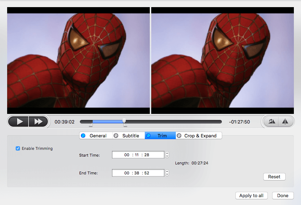This screenshot has height=205, width=301.
Task: Click the Start Time input field
Action: click(x=138, y=155)
